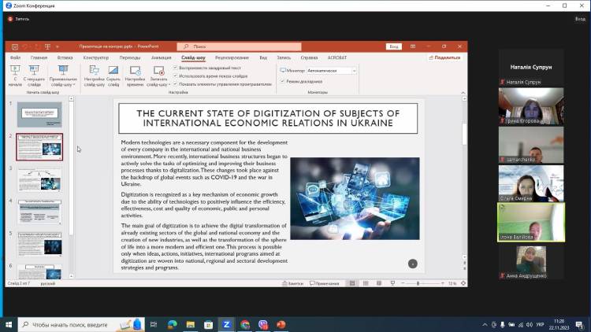Screen dimensions: 591x332
Task: Click Rehearse timings (Настройка времени) icon
Action: [135, 74]
